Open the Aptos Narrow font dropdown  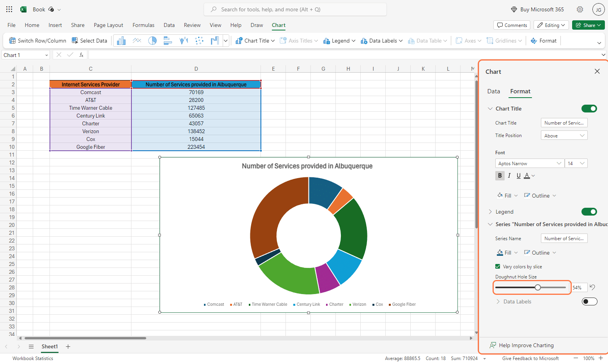(x=530, y=163)
